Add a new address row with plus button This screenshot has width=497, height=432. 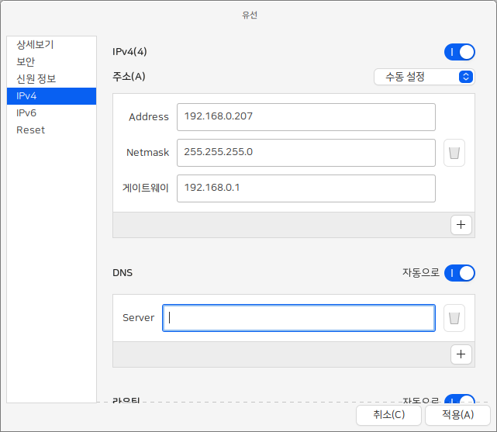pyautogui.click(x=461, y=225)
